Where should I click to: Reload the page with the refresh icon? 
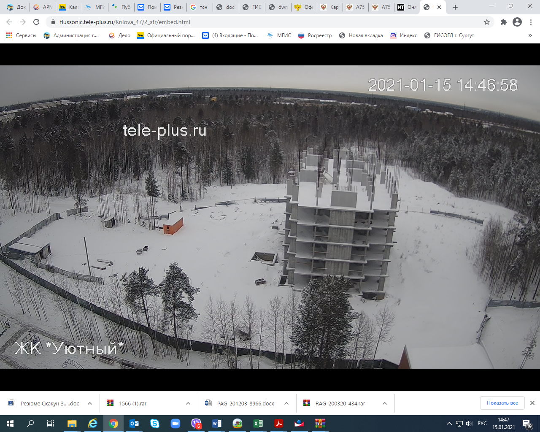click(x=36, y=22)
